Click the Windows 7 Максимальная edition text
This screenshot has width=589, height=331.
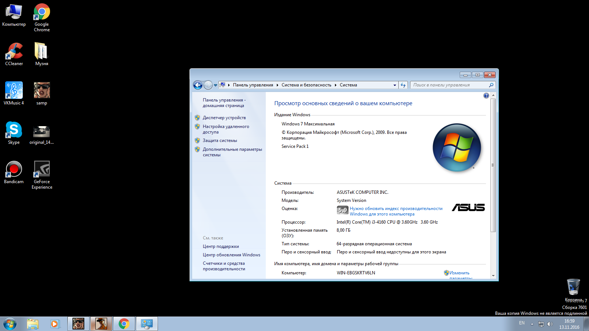(308, 124)
